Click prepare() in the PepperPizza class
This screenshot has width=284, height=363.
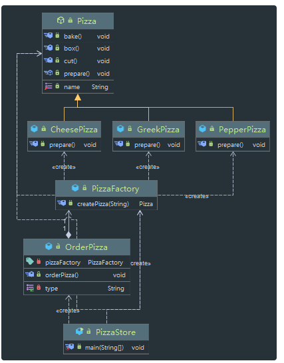coord(231,145)
